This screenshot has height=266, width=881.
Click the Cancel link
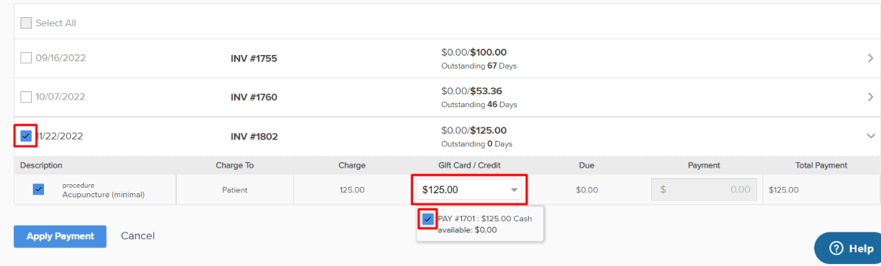pyautogui.click(x=138, y=236)
